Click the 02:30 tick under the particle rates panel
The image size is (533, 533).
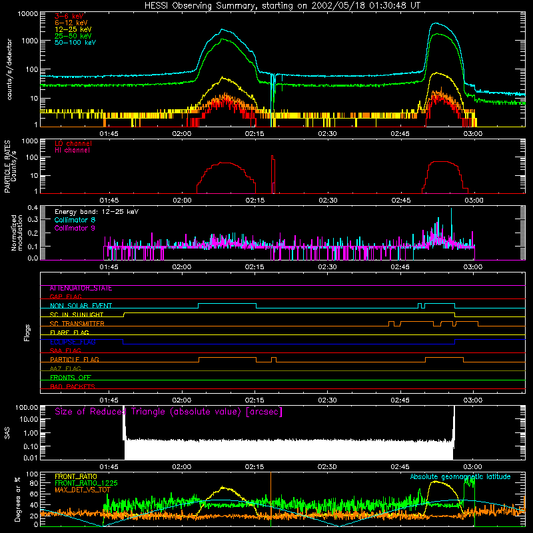(x=328, y=201)
